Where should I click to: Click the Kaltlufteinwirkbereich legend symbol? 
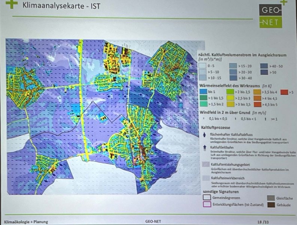206,178
